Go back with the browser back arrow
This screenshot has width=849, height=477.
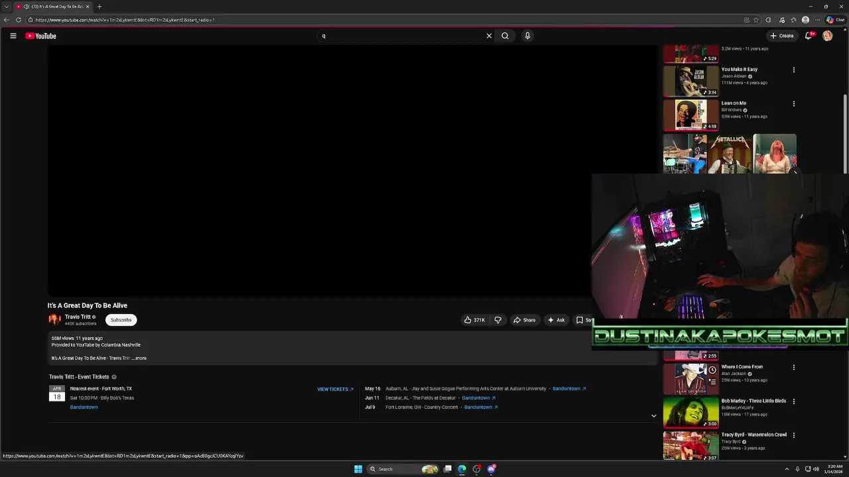tap(7, 20)
